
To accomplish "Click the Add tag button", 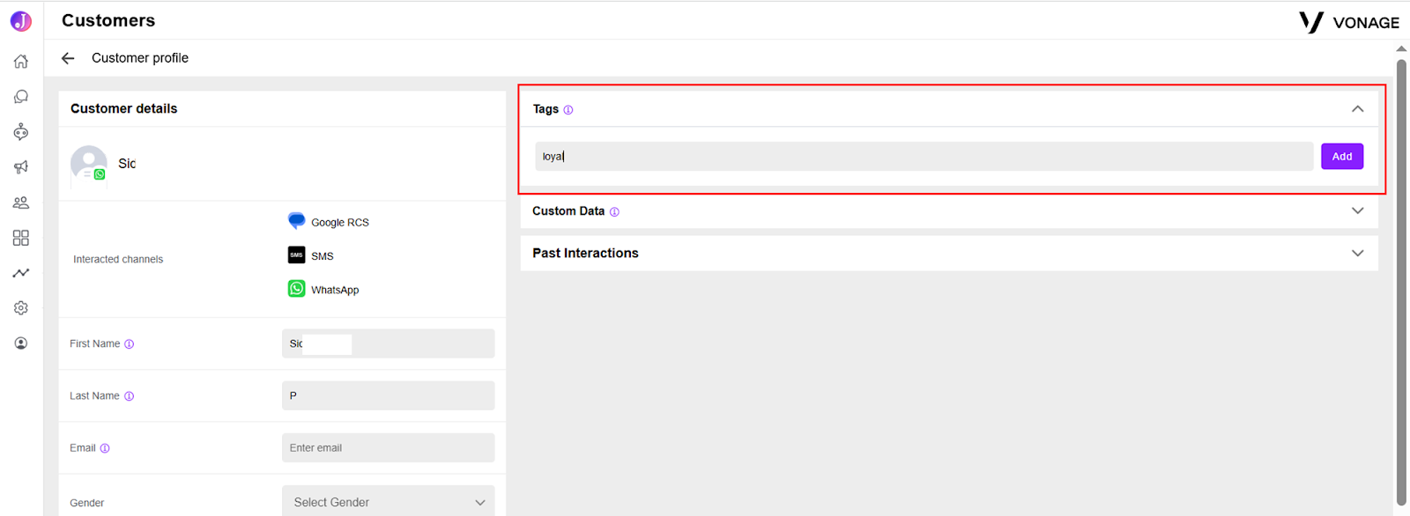I will tap(1342, 157).
